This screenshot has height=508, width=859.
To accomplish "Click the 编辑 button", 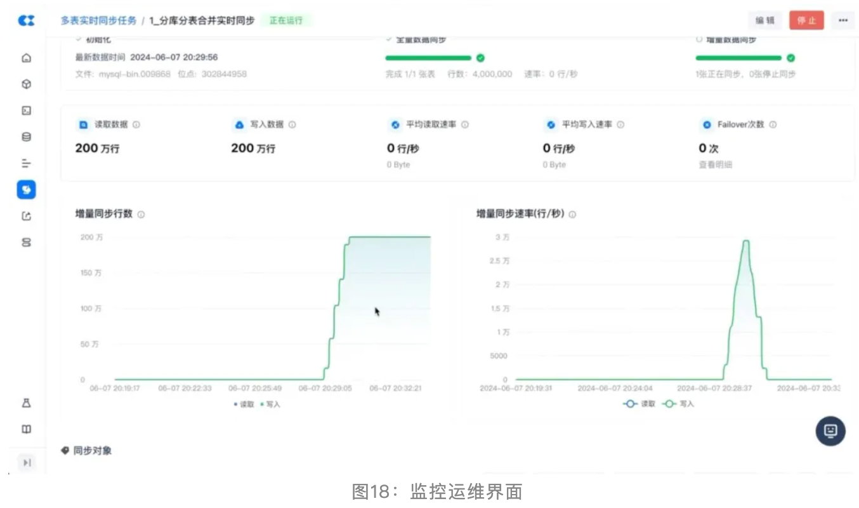I will 765,20.
